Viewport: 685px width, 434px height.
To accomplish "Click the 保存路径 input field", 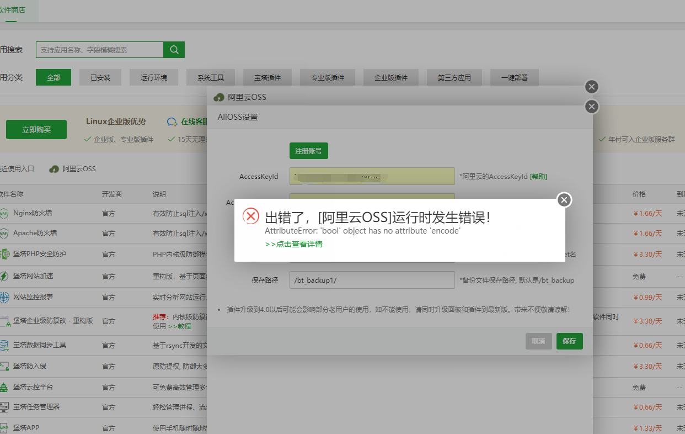I will tap(372, 280).
